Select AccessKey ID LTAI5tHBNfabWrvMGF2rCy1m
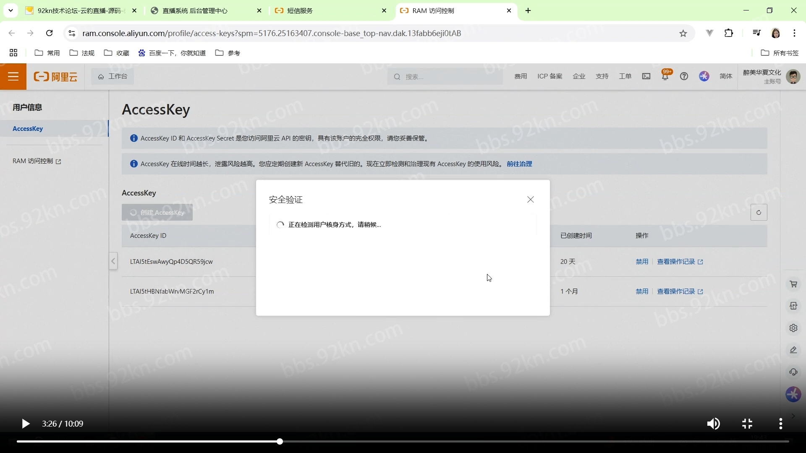Image resolution: width=806 pixels, height=453 pixels. tap(172, 292)
